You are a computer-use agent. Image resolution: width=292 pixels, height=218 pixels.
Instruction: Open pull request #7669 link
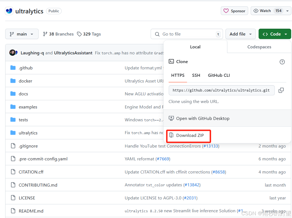coord(163,159)
